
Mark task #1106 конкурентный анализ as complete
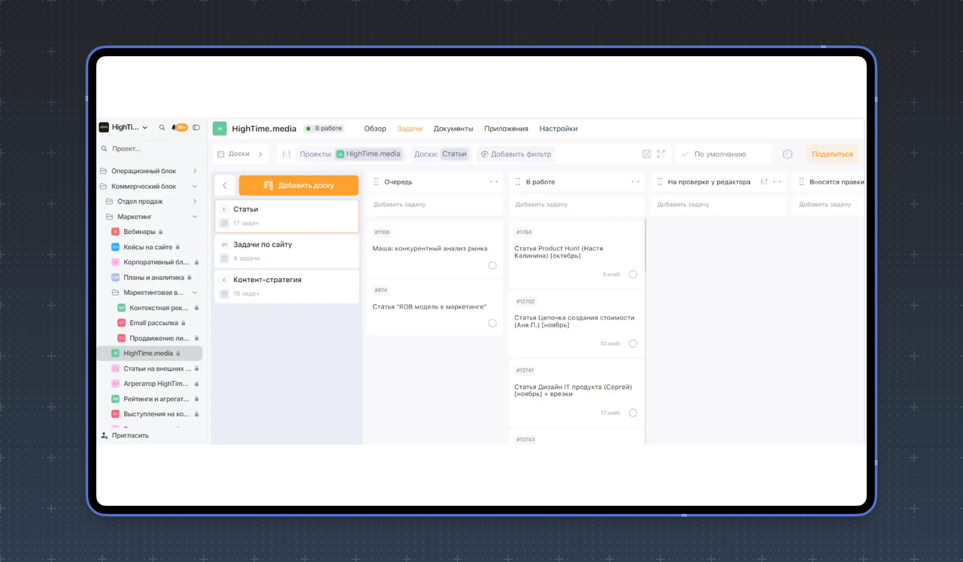coord(492,266)
